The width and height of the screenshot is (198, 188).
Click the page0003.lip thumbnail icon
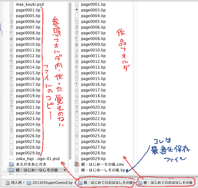(76, 10)
